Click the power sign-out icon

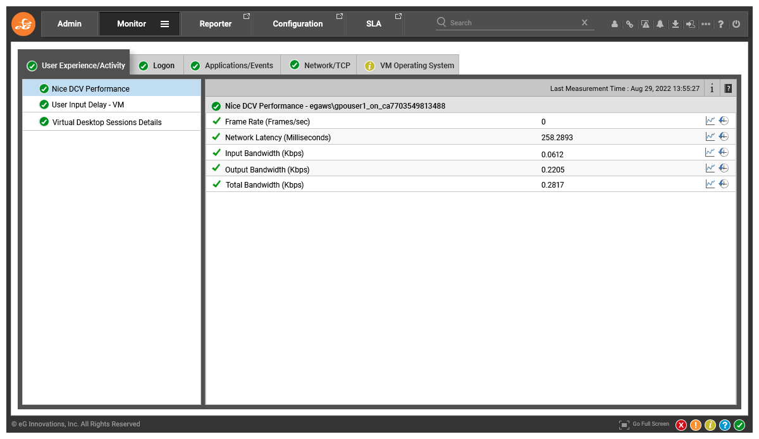point(736,24)
